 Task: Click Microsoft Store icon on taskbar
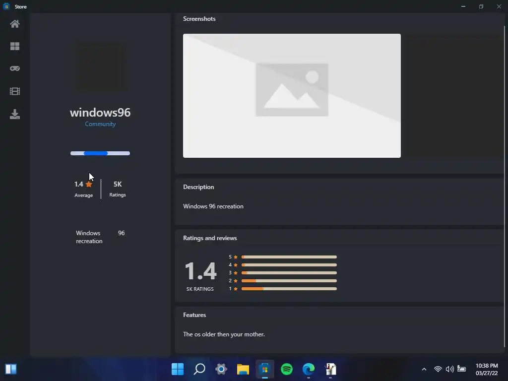pyautogui.click(x=265, y=369)
